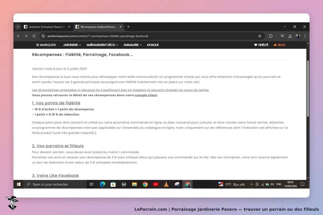Click the 'Taper ici pour rechercher' search box
This screenshot has width=323, height=215.
55,184
